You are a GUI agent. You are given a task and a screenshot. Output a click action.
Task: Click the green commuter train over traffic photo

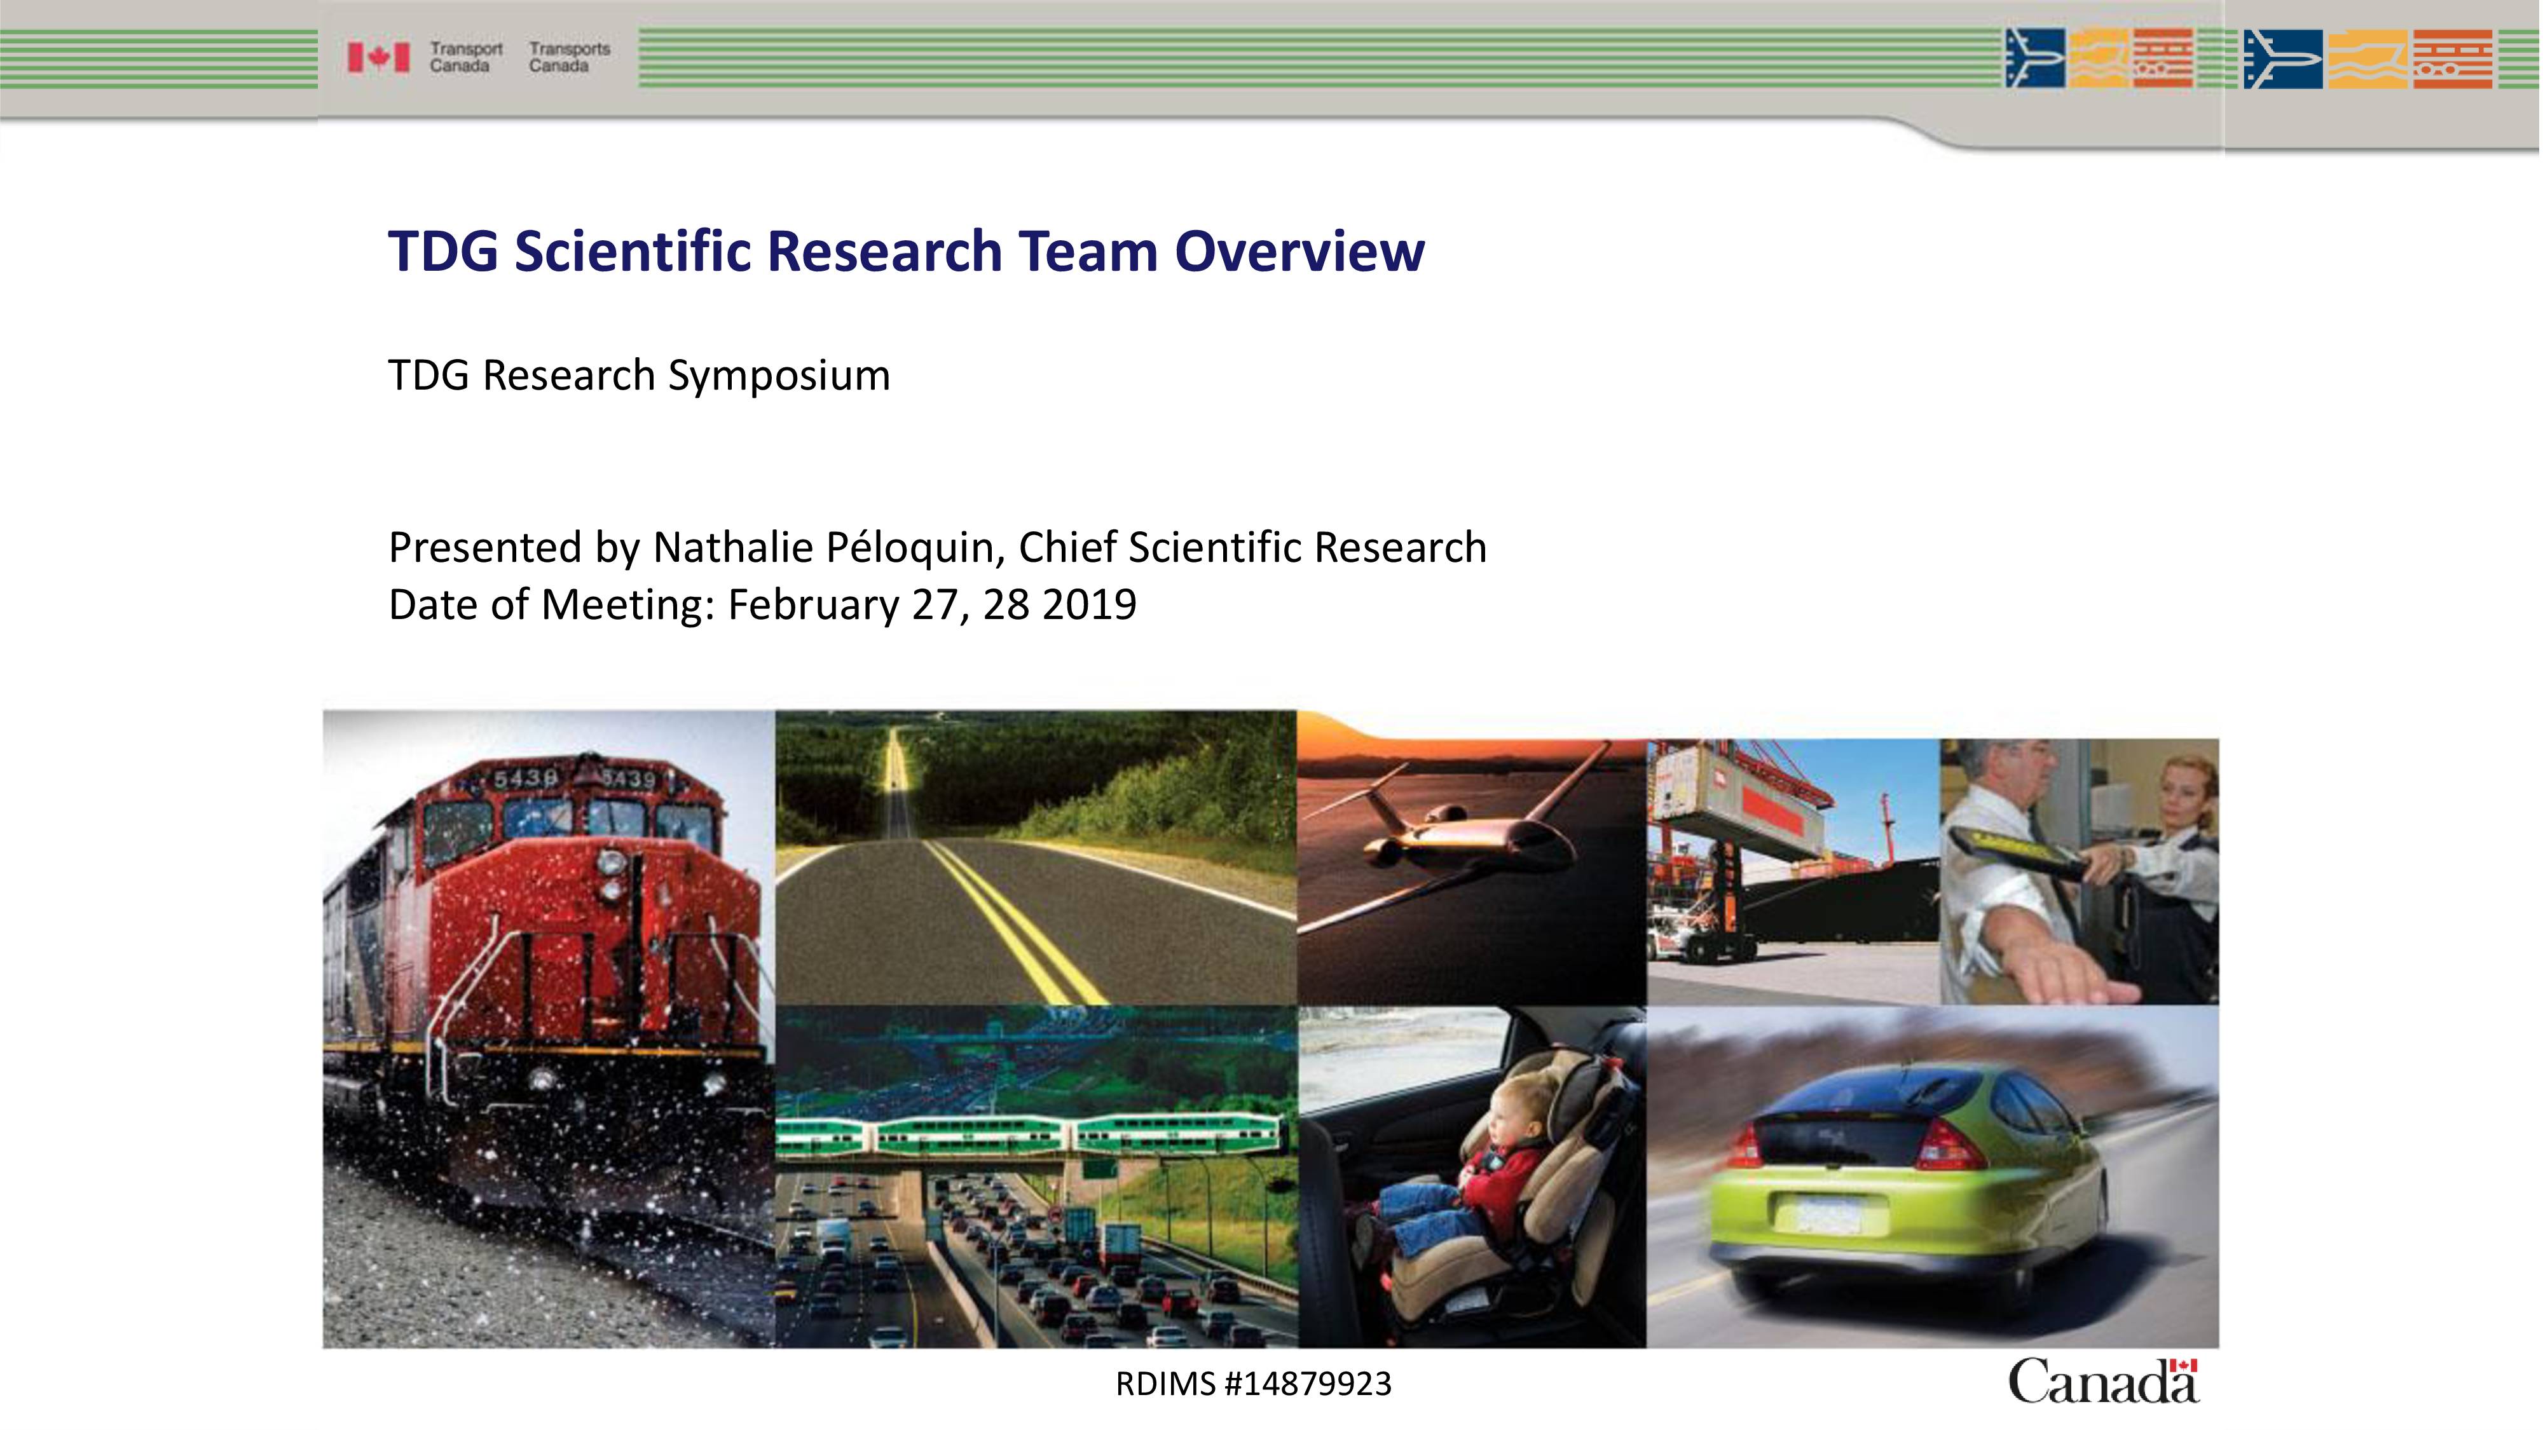pos(1036,1176)
